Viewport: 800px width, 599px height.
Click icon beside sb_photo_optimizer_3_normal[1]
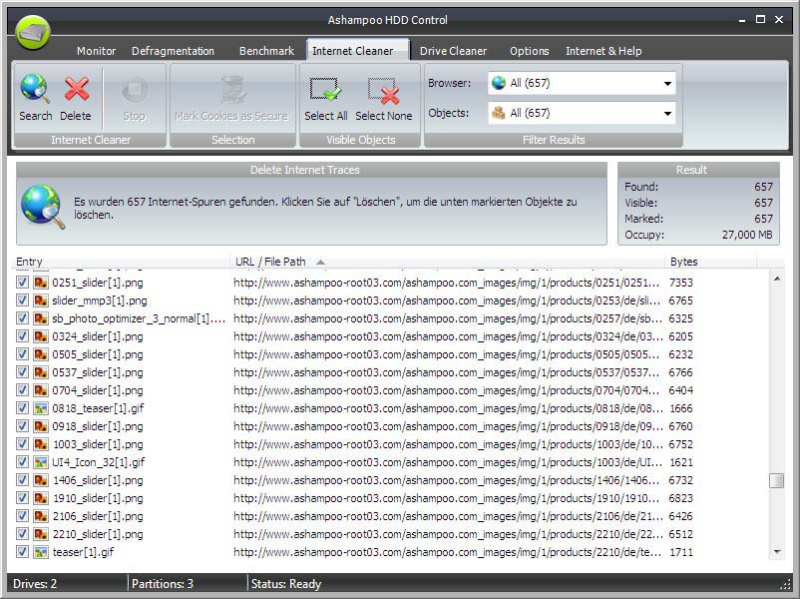41,318
